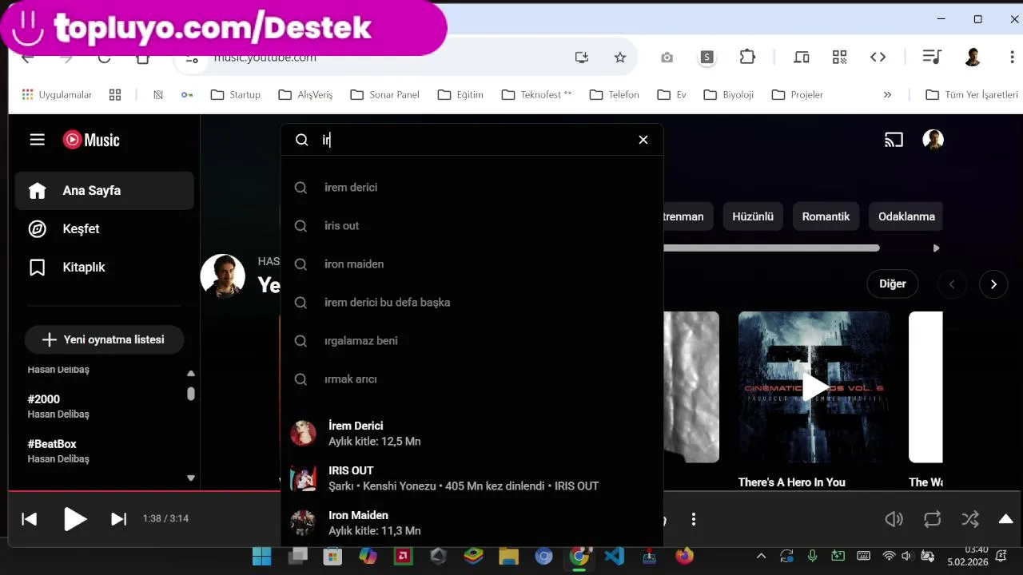This screenshot has width=1023, height=575.
Task: Open browser media controls icon
Action: 931,57
